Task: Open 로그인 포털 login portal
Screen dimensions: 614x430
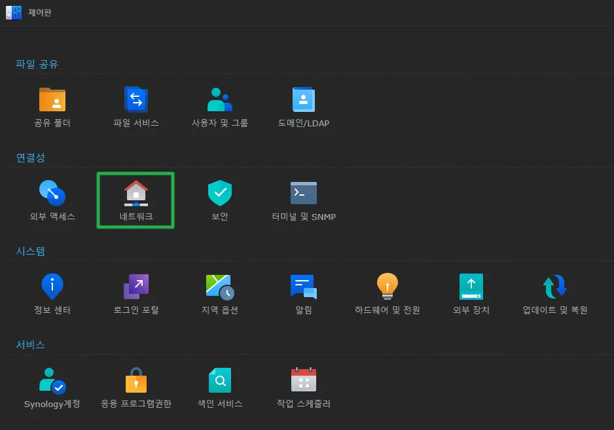Action: pyautogui.click(x=136, y=287)
